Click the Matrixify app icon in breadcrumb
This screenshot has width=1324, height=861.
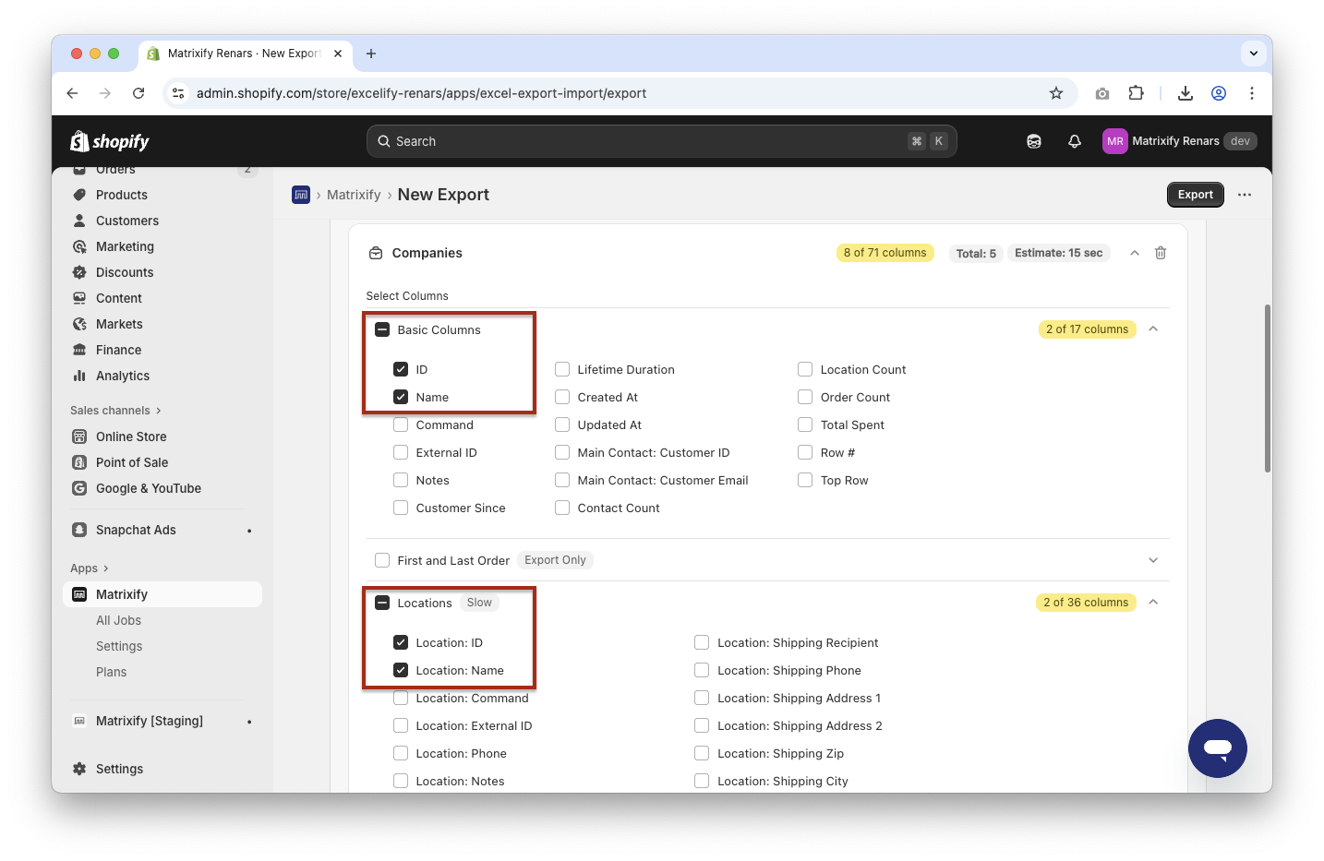pos(301,195)
